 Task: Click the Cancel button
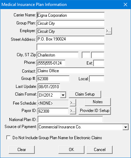(x=100, y=150)
